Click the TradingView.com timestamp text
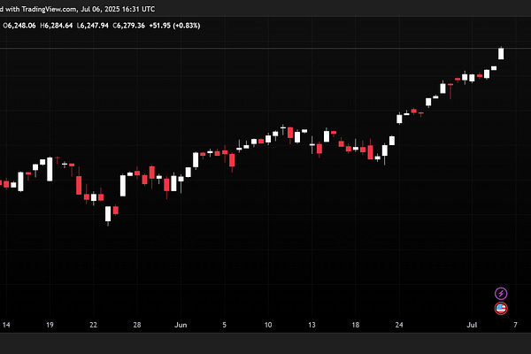The width and height of the screenshot is (531, 354). tap(78, 9)
